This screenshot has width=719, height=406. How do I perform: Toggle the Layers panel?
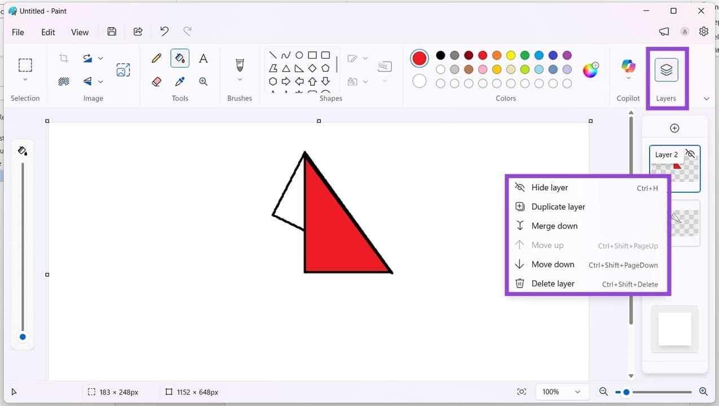[x=666, y=69]
